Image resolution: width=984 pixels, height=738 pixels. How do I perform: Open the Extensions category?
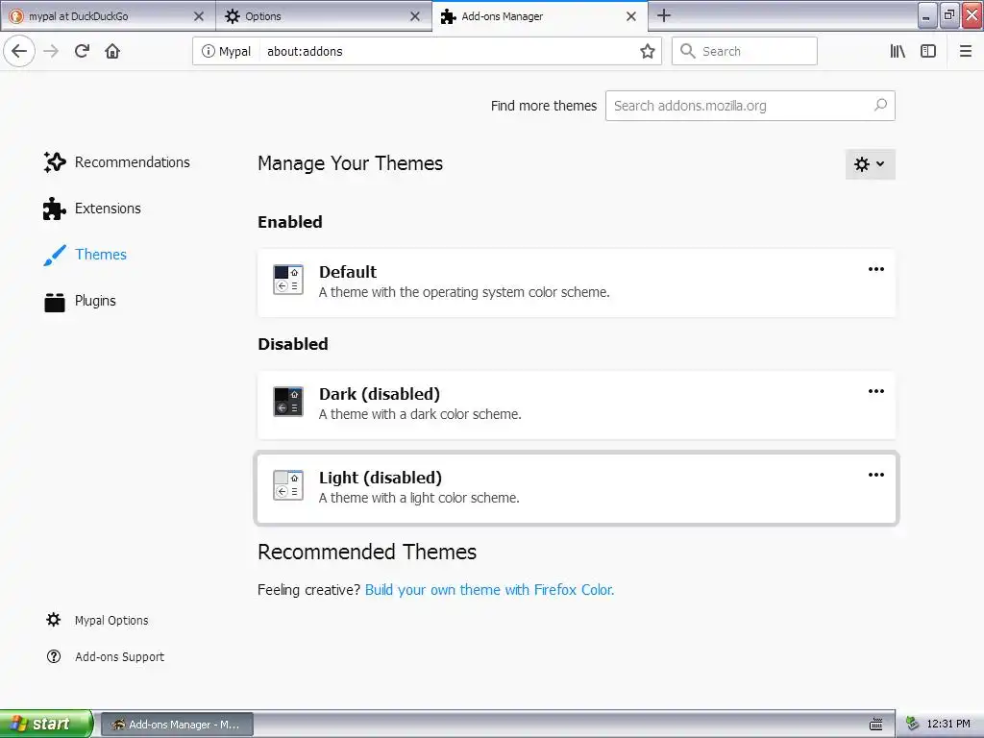[92, 209]
